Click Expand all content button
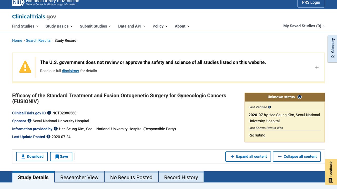The height and width of the screenshot is (189, 337). [x=248, y=156]
